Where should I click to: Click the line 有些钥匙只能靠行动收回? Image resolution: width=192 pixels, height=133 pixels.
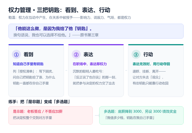150,83
